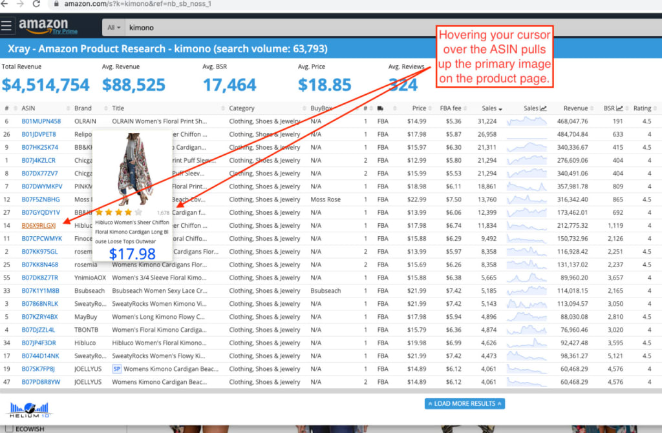The image size is (662, 433).
Task: Open ASIN link B07JP4F3DR
Action: 38,343
